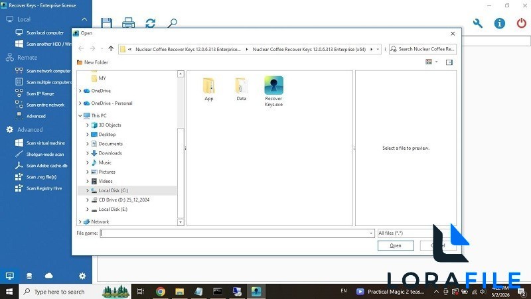The image size is (531, 299).
Task: Select Scan Registry Hive
Action: [x=38, y=188]
